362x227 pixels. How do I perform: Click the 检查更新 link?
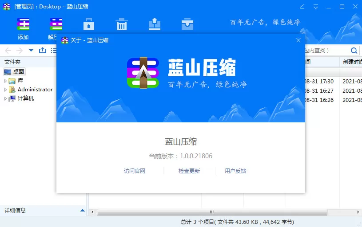(x=189, y=171)
